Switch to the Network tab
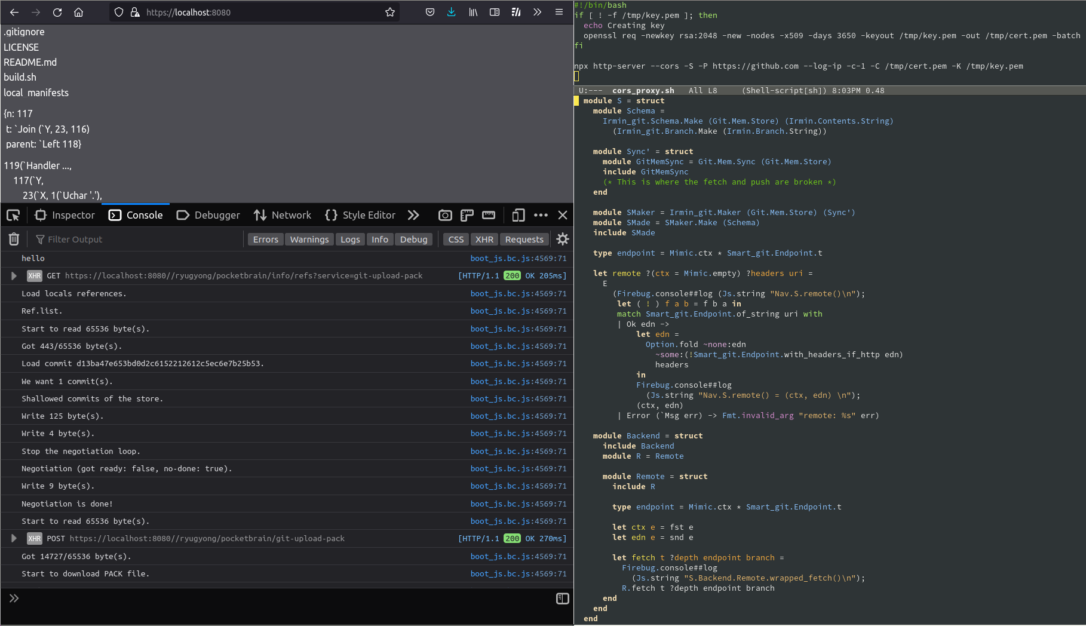 click(283, 215)
